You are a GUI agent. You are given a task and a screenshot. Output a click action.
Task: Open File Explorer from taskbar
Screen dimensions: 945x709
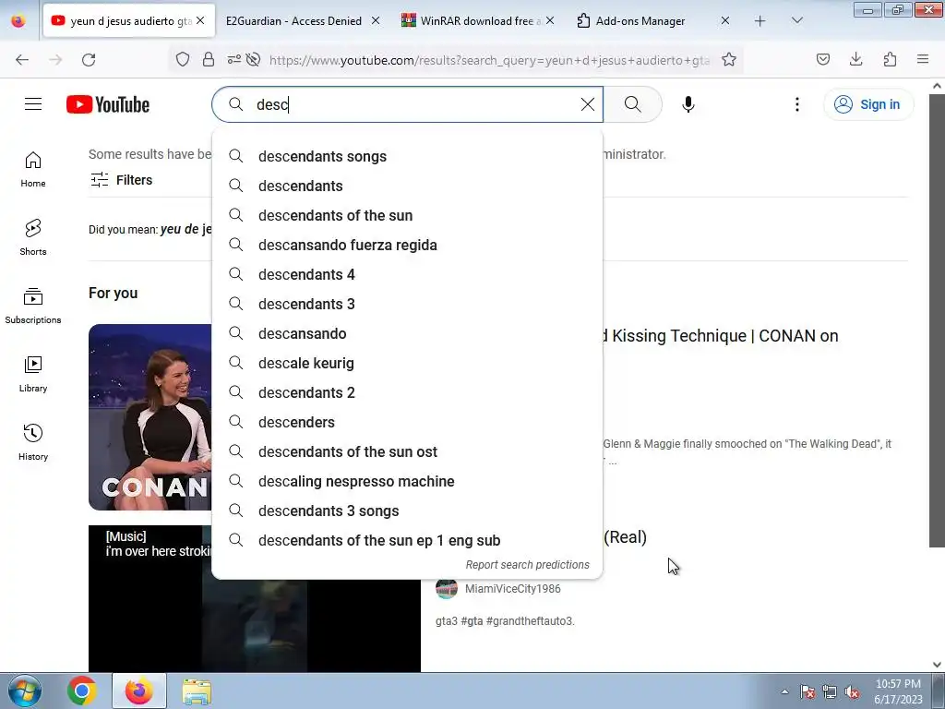197,691
